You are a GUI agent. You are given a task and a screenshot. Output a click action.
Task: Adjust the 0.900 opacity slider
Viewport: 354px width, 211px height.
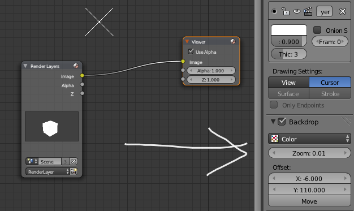[289, 41]
